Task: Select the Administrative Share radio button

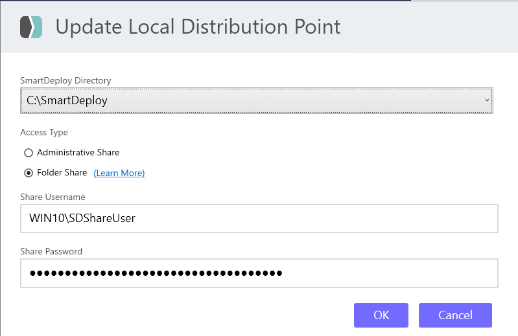Action: 28,153
